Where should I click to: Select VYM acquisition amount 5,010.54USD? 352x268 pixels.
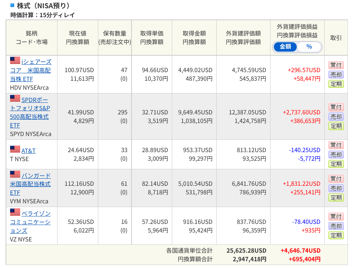point(195,184)
